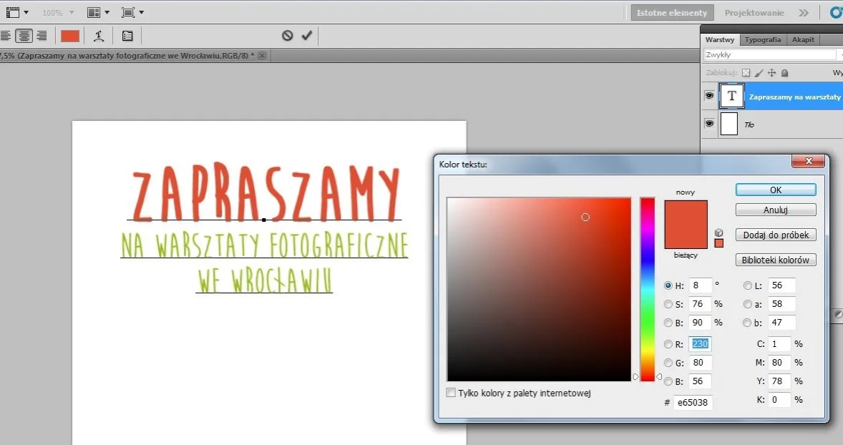Cancel the text edit with slash icon
Image resolution: width=843 pixels, height=445 pixels.
tap(286, 35)
